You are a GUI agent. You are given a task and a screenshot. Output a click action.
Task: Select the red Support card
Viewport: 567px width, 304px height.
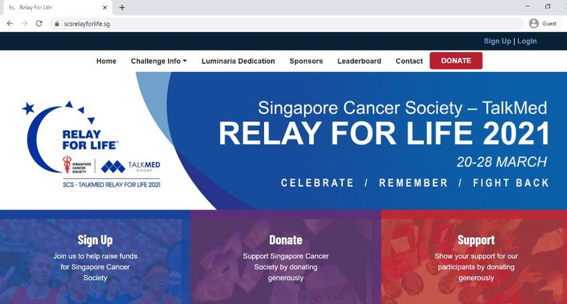click(474, 257)
